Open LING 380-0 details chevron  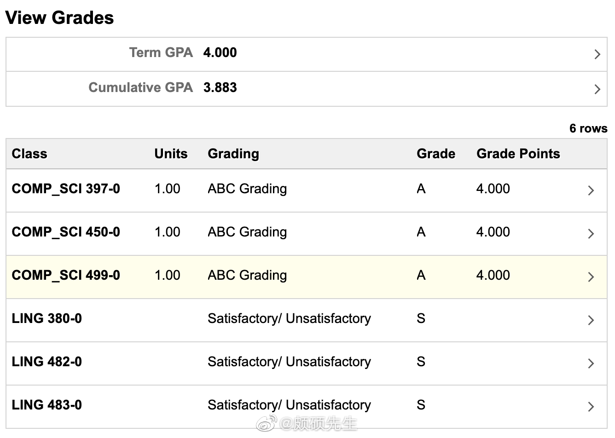[591, 320]
